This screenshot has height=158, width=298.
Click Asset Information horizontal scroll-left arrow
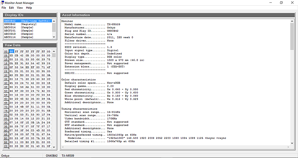(63, 147)
